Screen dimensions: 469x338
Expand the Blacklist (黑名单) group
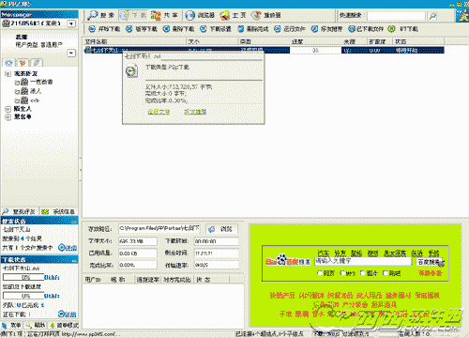point(8,117)
